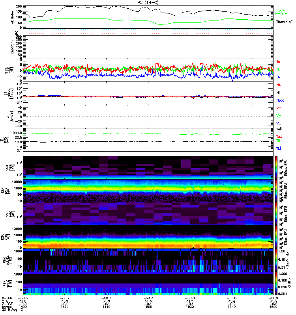Viewport: 296px width, 315px height.
Task: Click the 1600 time tick label
Action: (x=273, y=307)
